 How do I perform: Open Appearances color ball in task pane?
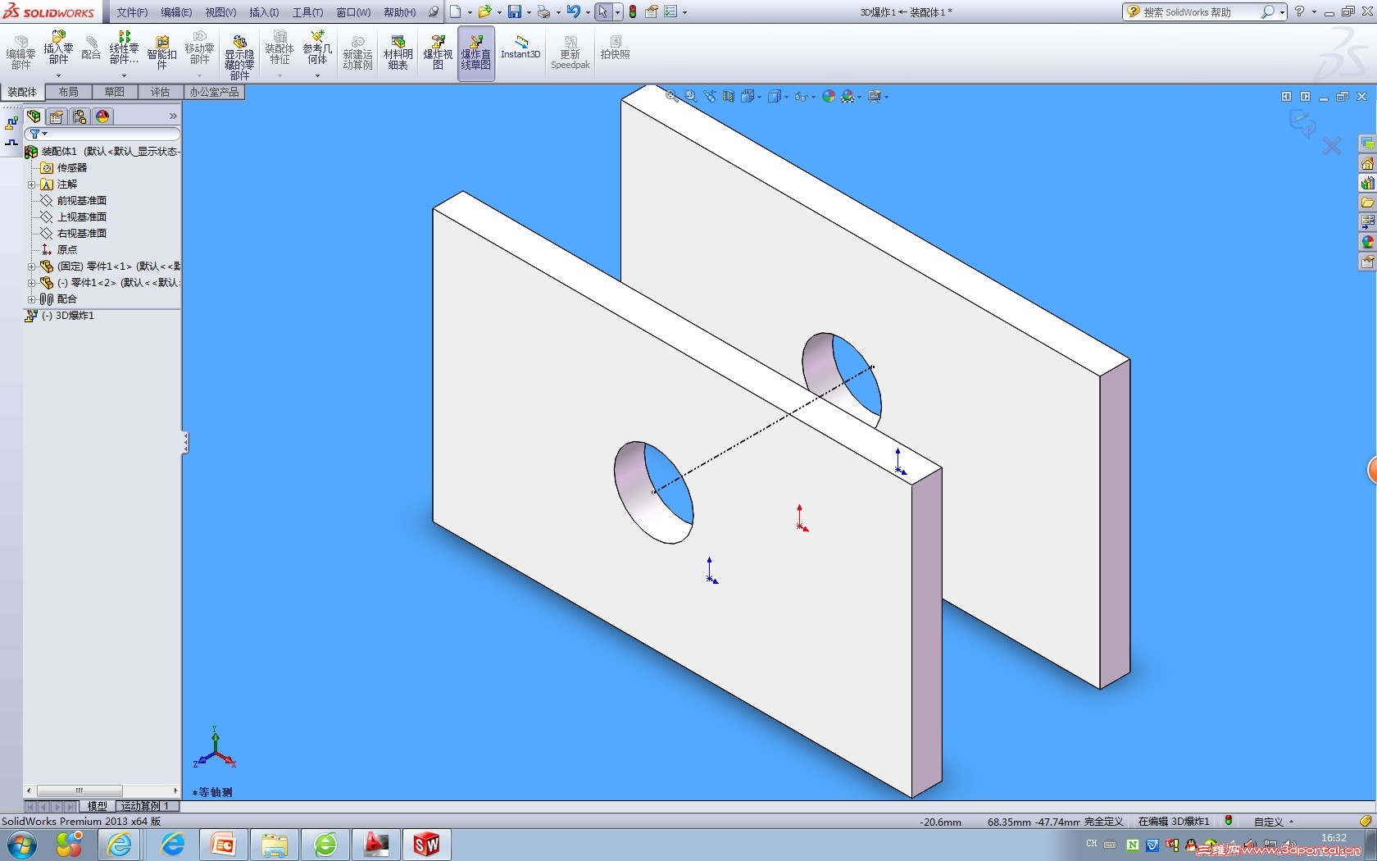point(1367,243)
